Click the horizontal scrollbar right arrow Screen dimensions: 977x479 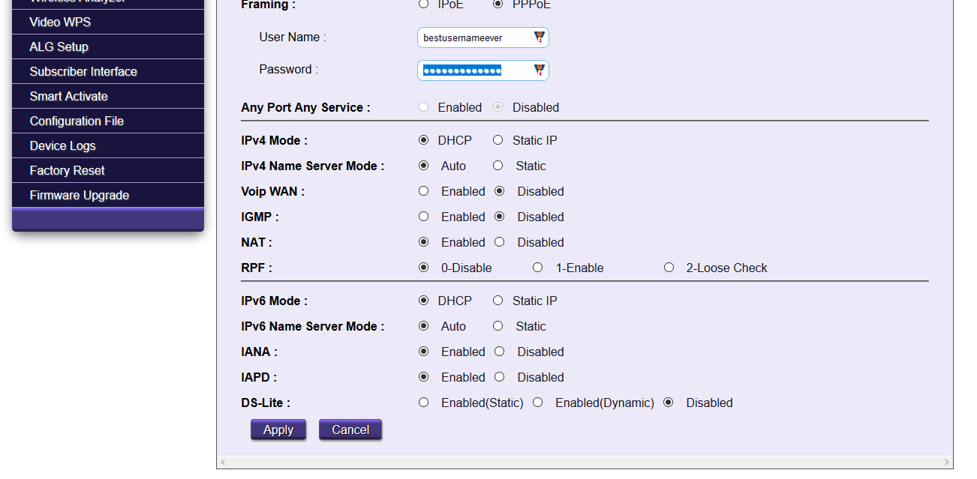click(x=947, y=463)
